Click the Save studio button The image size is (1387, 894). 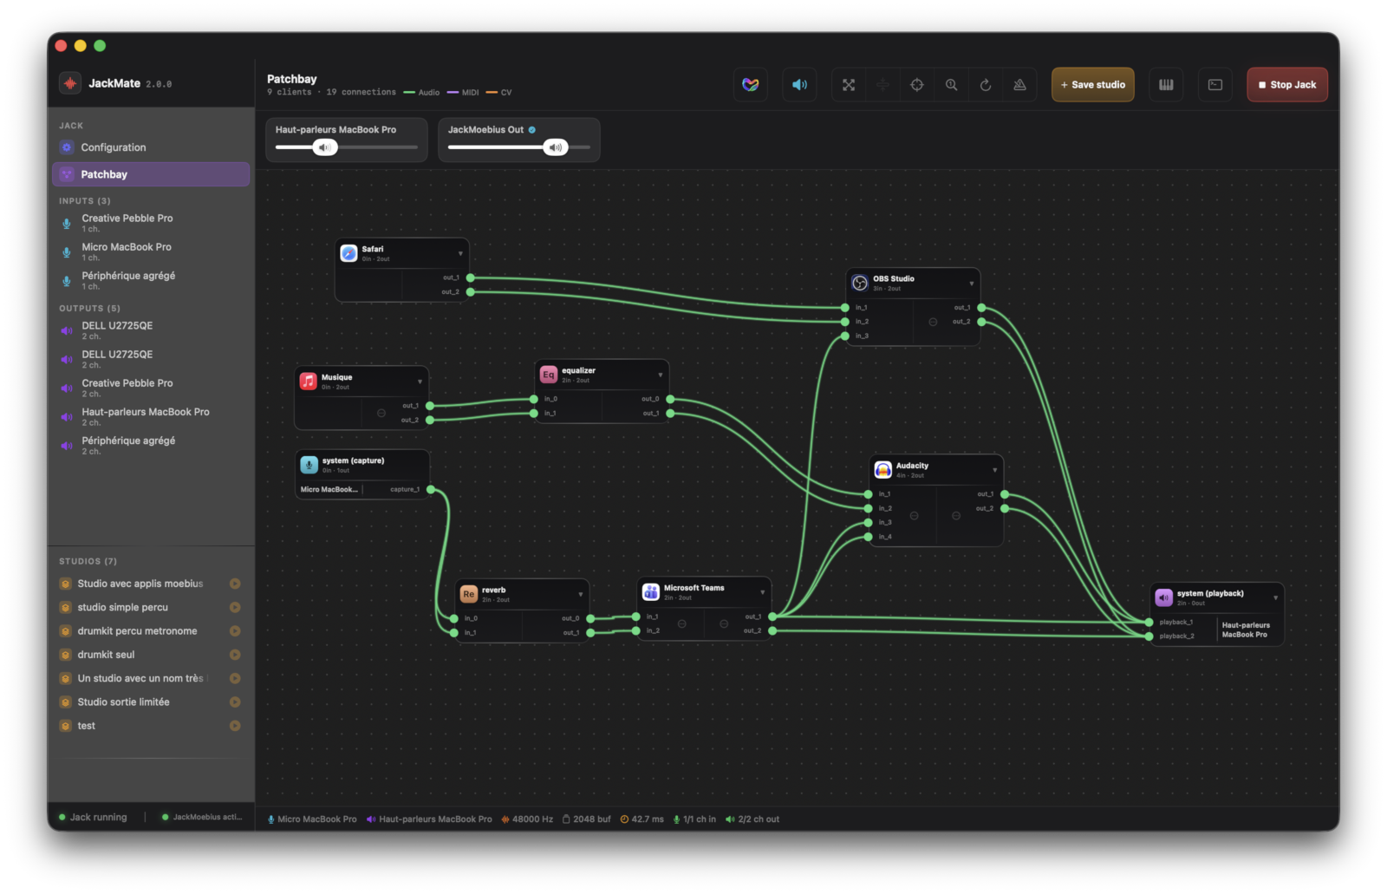1093,85
